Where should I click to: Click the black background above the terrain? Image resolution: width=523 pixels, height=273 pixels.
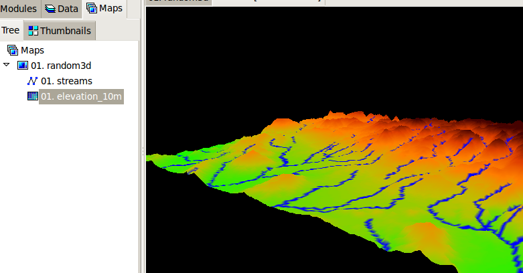(x=335, y=54)
